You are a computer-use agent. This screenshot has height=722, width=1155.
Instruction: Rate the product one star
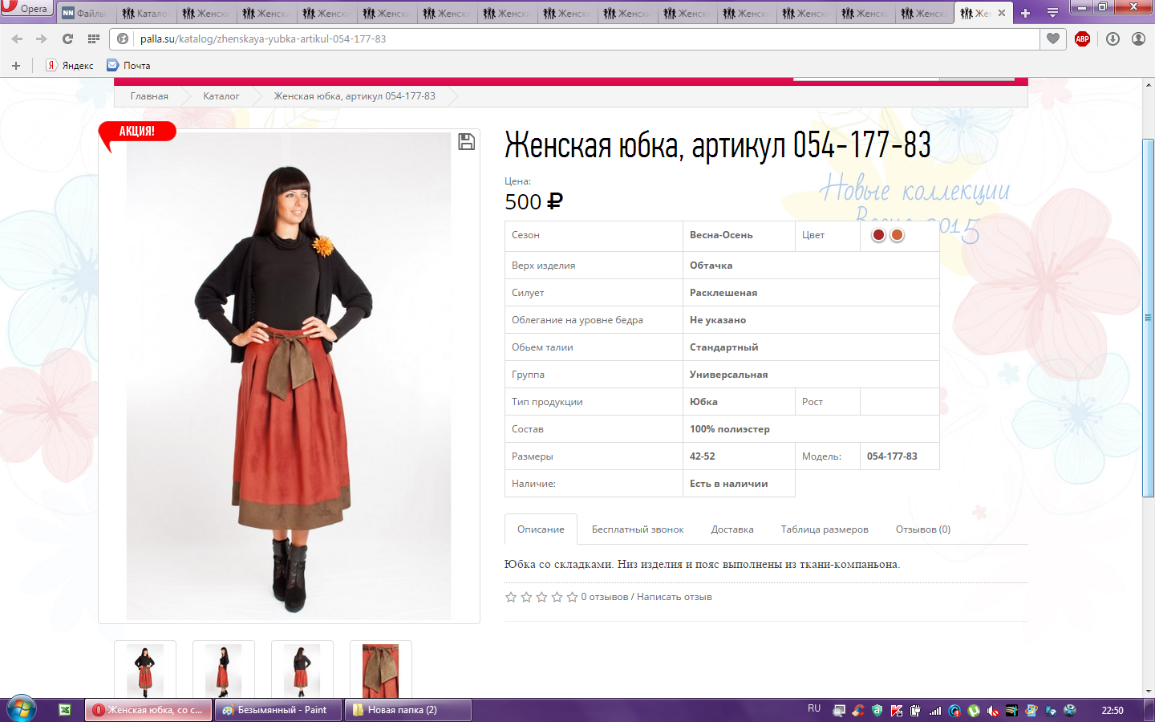(x=511, y=597)
